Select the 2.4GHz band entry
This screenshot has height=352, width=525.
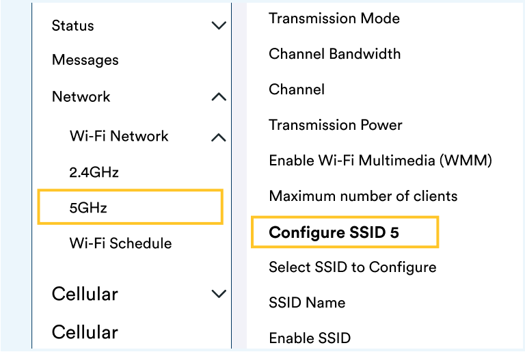tap(94, 172)
